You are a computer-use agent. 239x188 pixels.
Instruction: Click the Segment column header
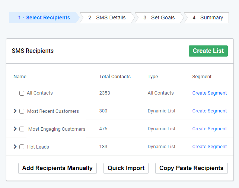[x=202, y=77]
